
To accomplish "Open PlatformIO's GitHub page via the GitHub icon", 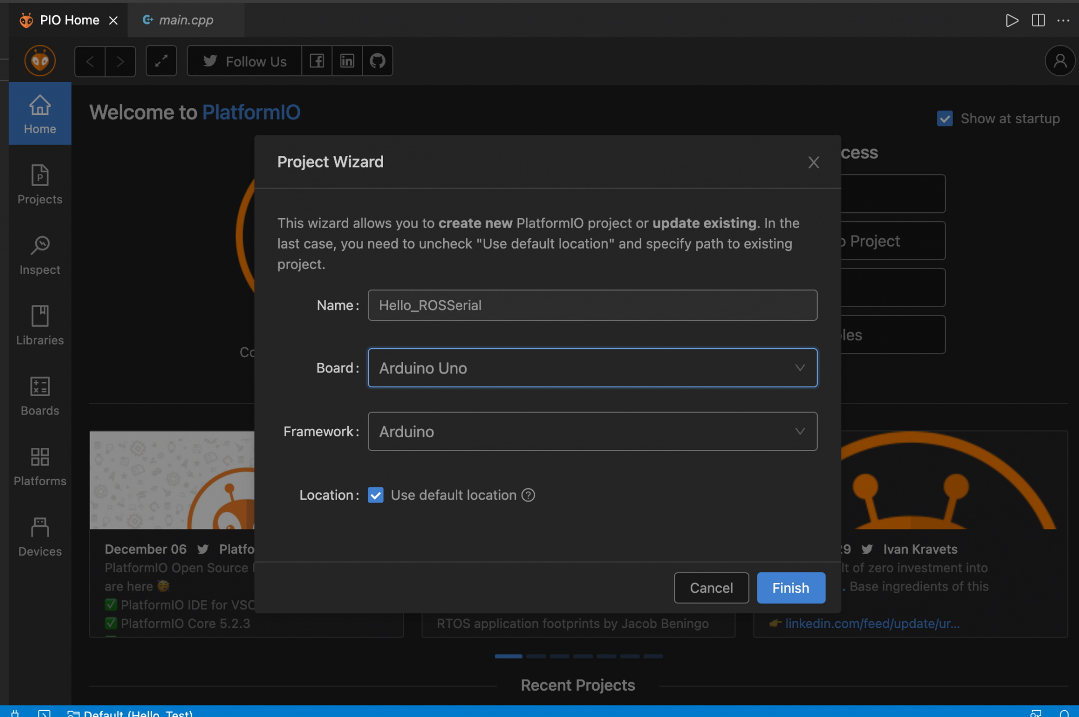I will pyautogui.click(x=378, y=61).
